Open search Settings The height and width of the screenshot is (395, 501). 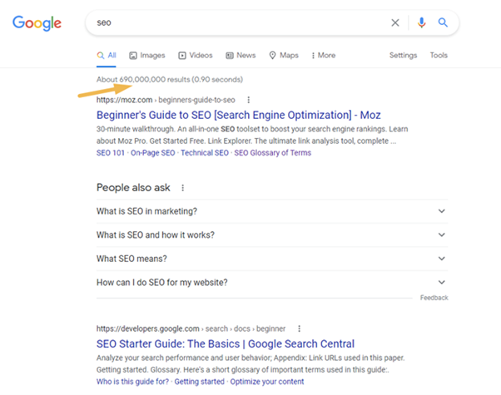click(403, 56)
